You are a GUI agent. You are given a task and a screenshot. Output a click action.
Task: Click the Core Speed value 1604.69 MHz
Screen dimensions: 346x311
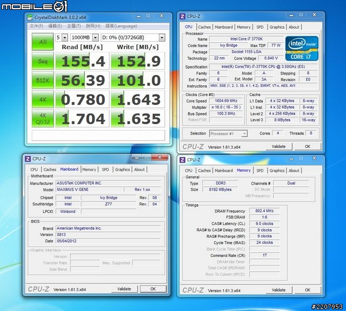226,101
